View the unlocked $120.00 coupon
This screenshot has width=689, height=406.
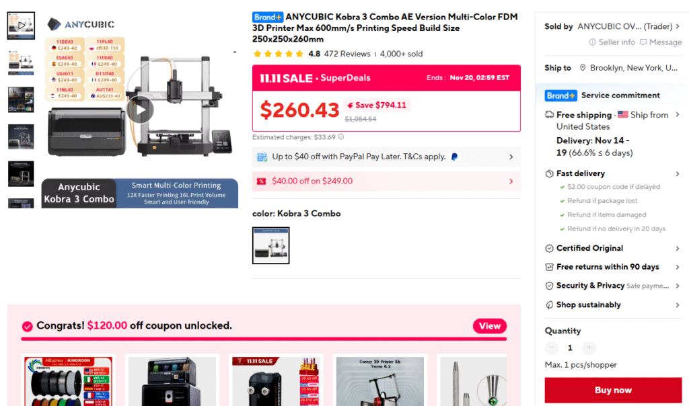[490, 326]
